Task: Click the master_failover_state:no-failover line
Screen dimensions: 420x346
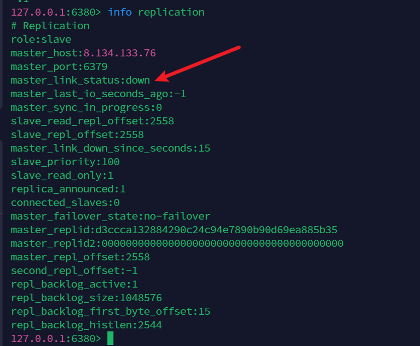Action: (110, 216)
